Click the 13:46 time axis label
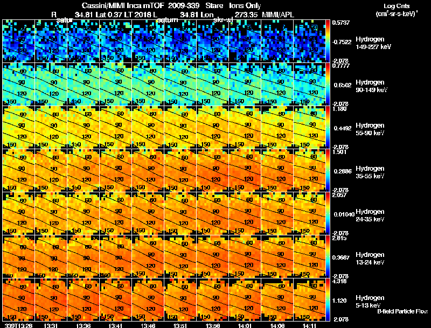431x328 pixels. coord(147,326)
